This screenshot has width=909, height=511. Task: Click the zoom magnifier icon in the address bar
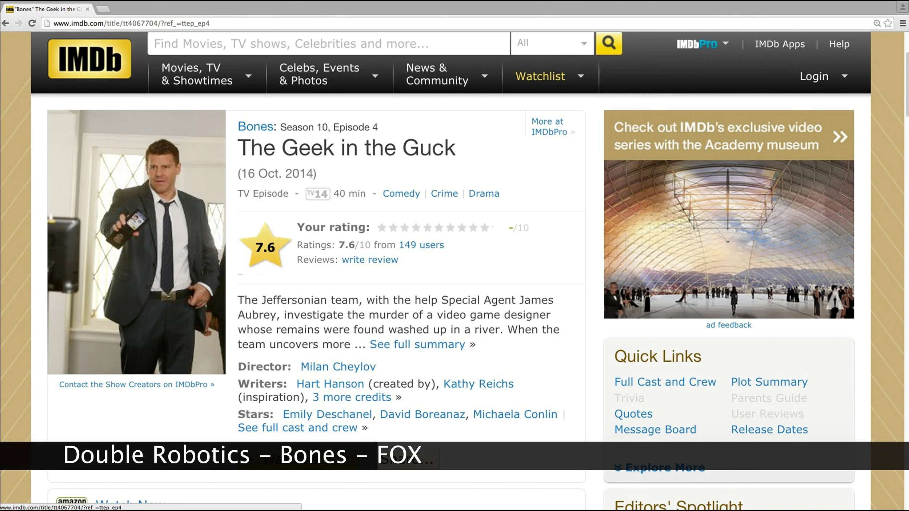coord(876,23)
